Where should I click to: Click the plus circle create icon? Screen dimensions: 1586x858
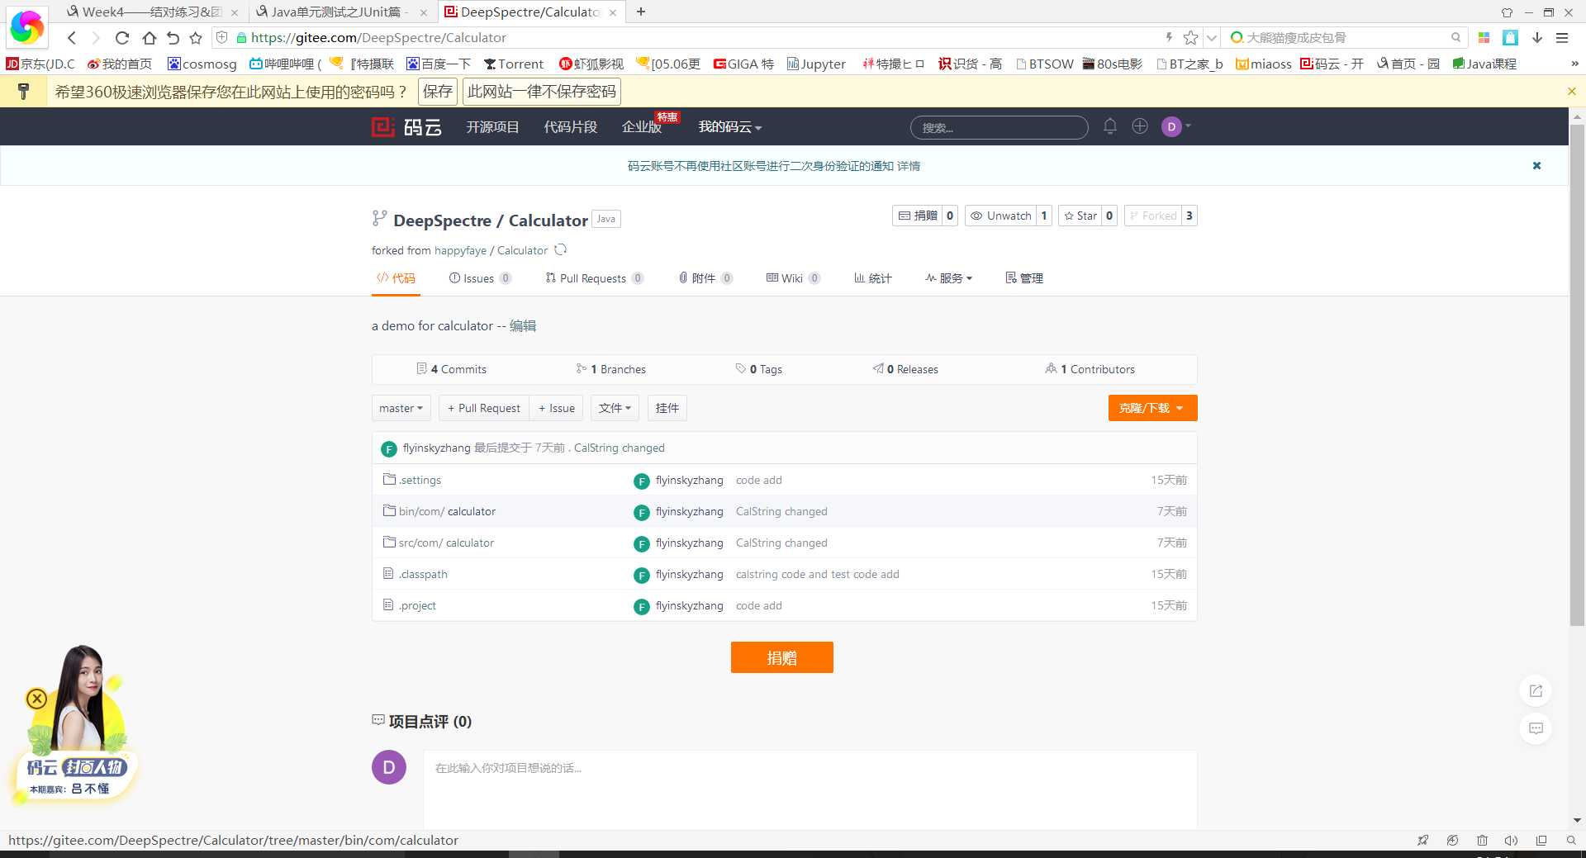1140,126
